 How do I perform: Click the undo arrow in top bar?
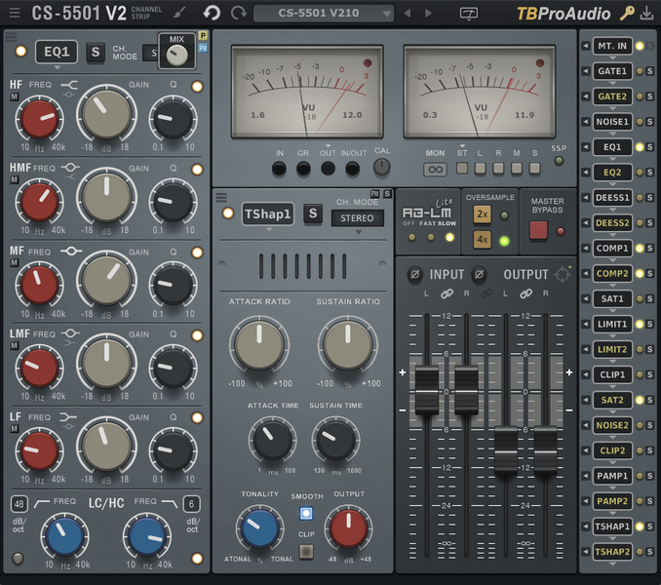[x=212, y=13]
